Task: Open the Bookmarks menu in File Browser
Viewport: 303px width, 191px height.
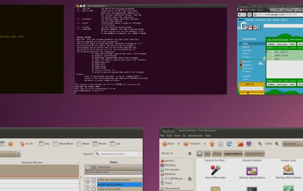Action: [x=195, y=136]
